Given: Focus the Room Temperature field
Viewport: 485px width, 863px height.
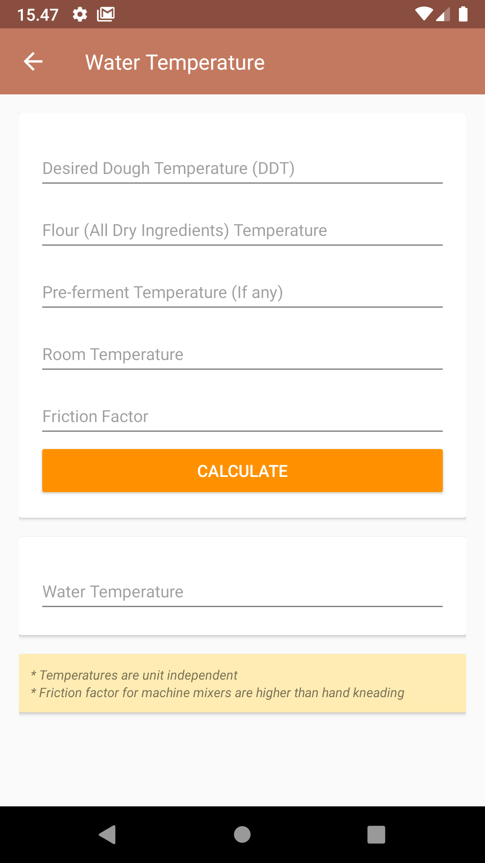Looking at the screenshot, I should [x=242, y=354].
